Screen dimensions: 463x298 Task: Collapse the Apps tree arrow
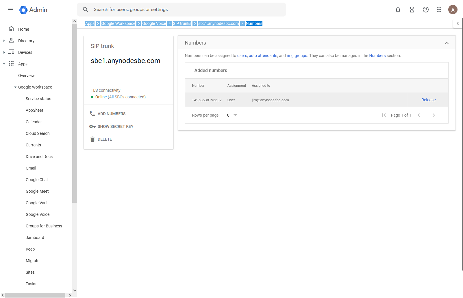(4, 64)
